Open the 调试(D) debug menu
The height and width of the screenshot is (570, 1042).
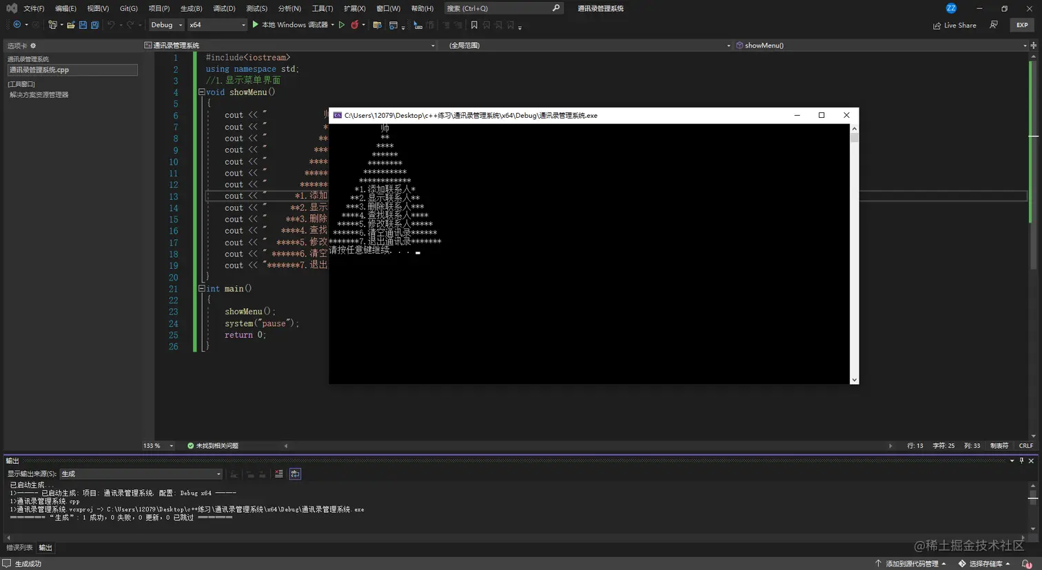(224, 8)
